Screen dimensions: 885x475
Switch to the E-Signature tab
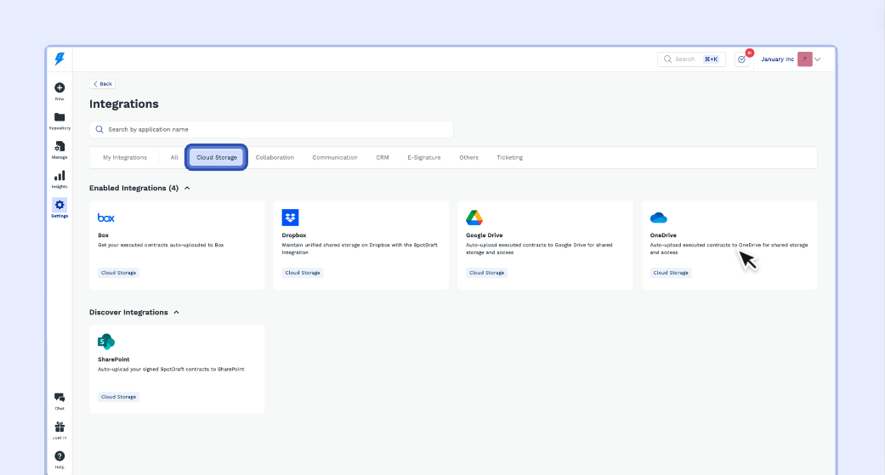tap(424, 157)
